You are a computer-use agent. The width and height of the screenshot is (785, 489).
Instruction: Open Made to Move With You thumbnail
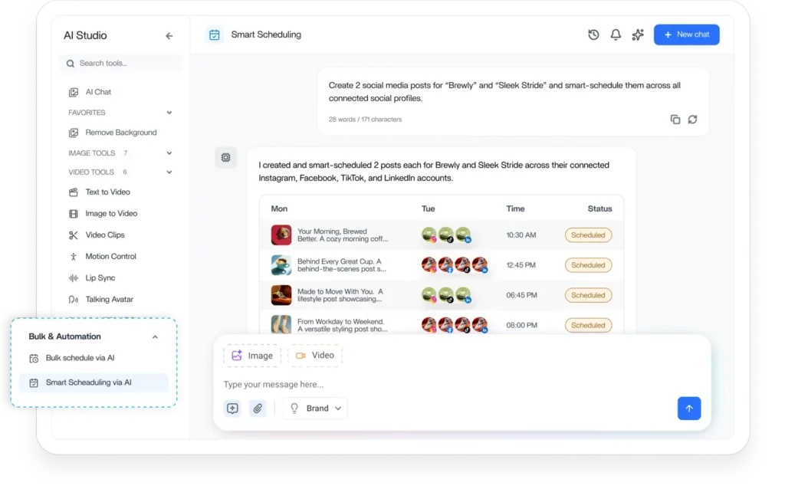coord(281,295)
